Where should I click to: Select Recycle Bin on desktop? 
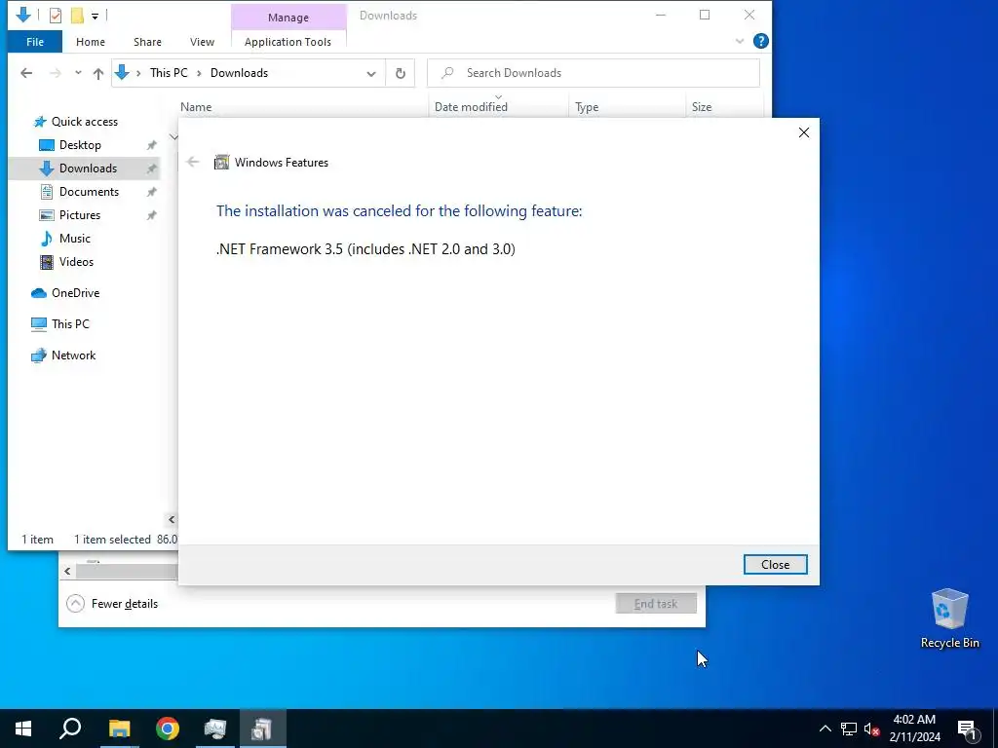[x=949, y=618]
